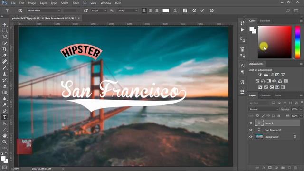Commit the current text edits
The width and height of the screenshot is (304, 171).
202,10
